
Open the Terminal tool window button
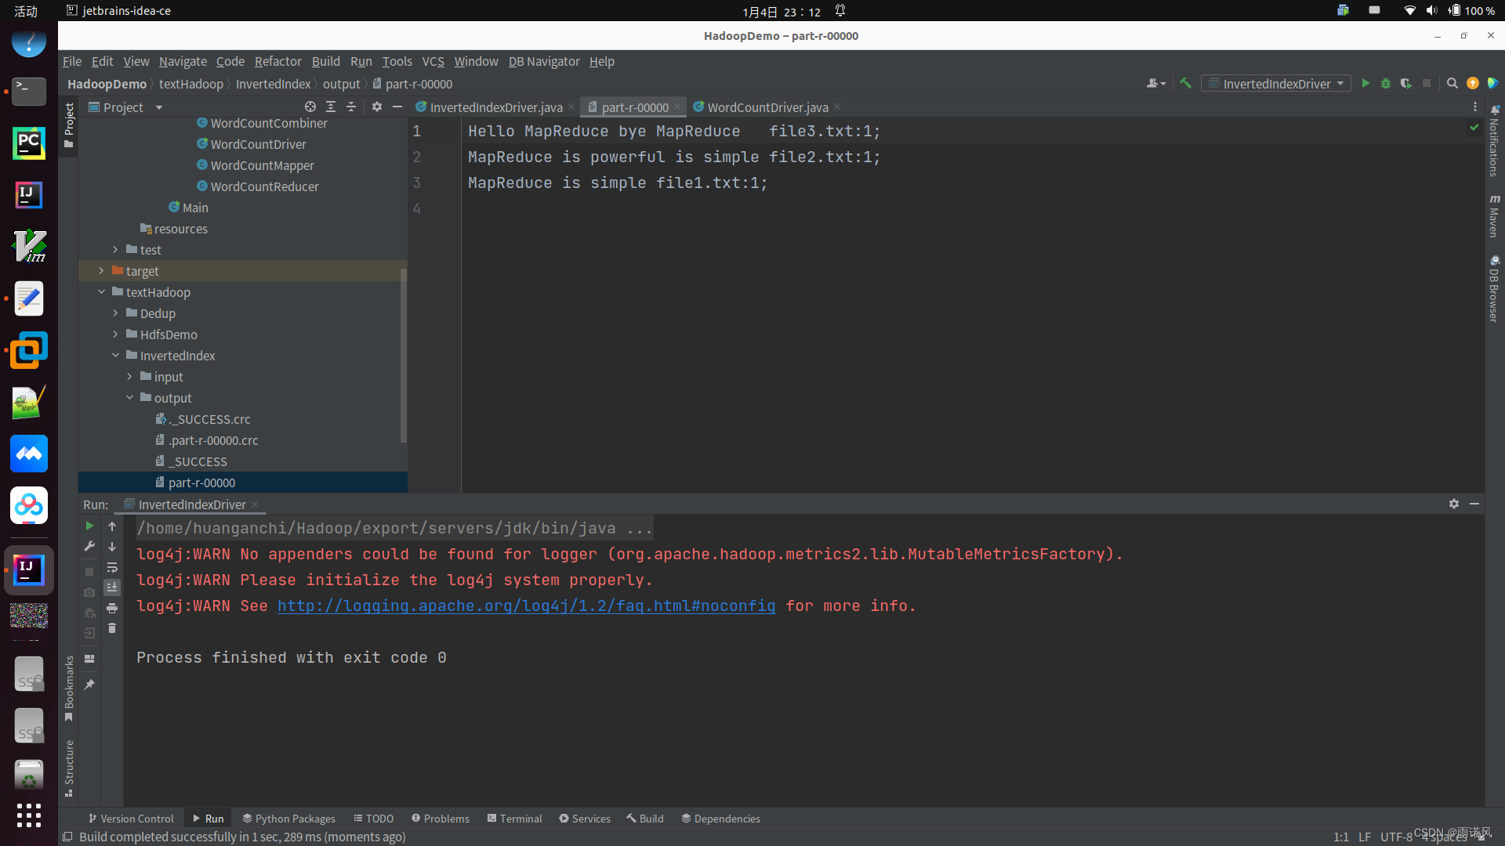click(x=514, y=819)
